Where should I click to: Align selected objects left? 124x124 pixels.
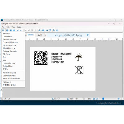[x=25, y=30]
